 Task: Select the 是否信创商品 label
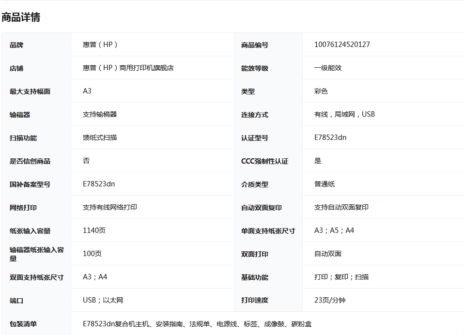click(x=30, y=161)
